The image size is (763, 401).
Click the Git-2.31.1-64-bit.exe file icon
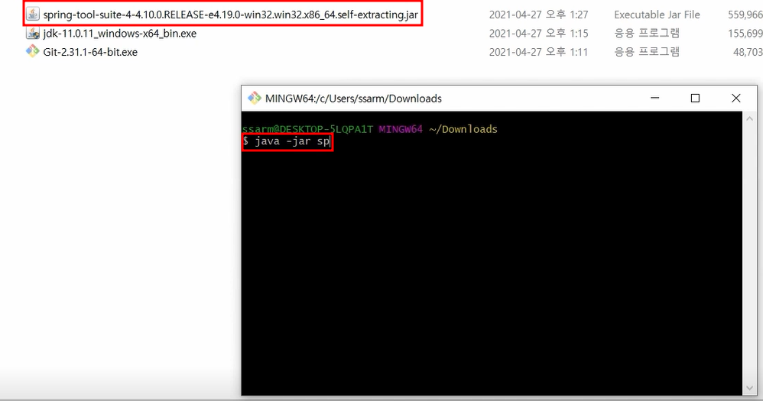tap(33, 51)
